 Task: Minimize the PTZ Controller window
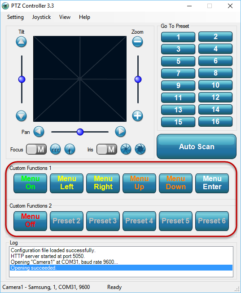(x=189, y=6)
